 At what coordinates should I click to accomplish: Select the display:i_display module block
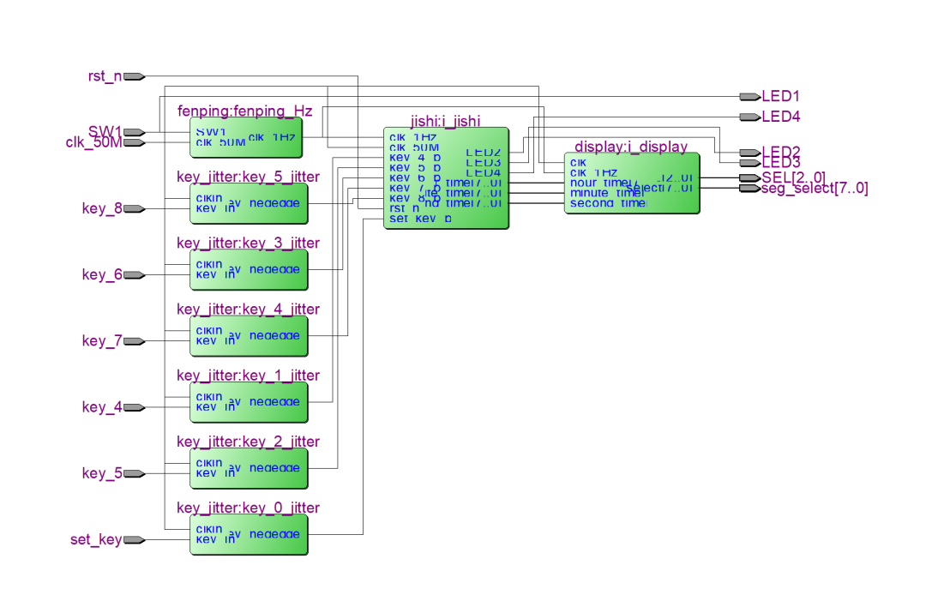tap(631, 183)
